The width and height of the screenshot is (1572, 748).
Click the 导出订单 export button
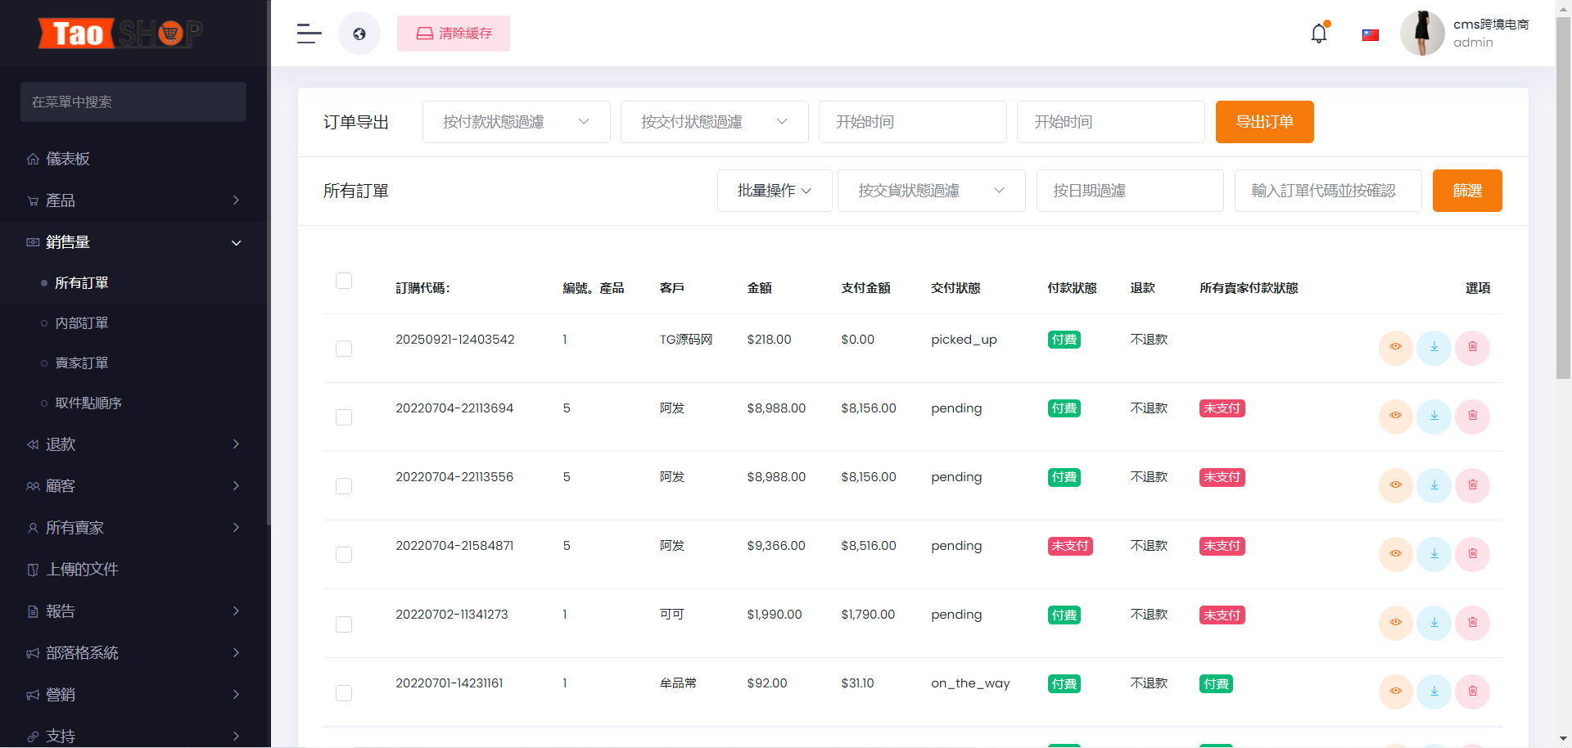point(1264,122)
